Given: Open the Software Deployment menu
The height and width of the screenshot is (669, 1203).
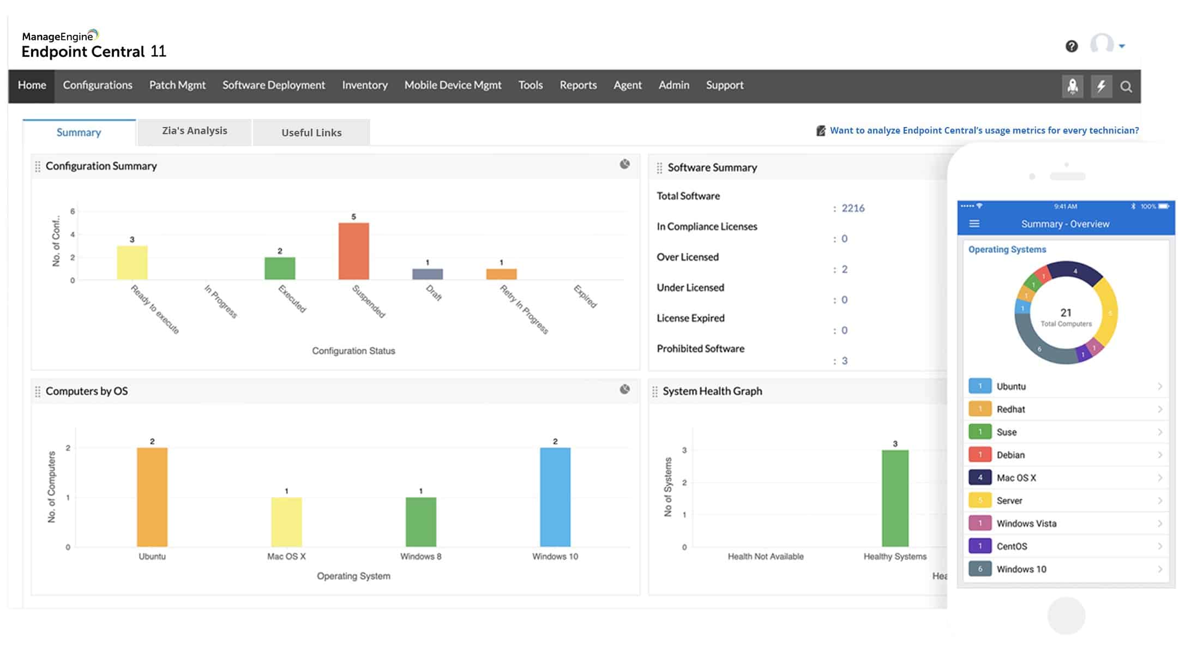Looking at the screenshot, I should [274, 86].
